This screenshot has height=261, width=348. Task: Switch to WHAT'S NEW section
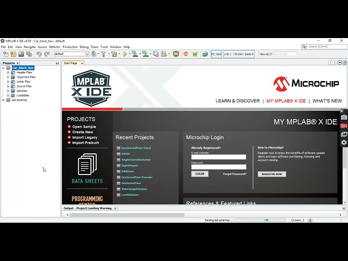pos(327,101)
